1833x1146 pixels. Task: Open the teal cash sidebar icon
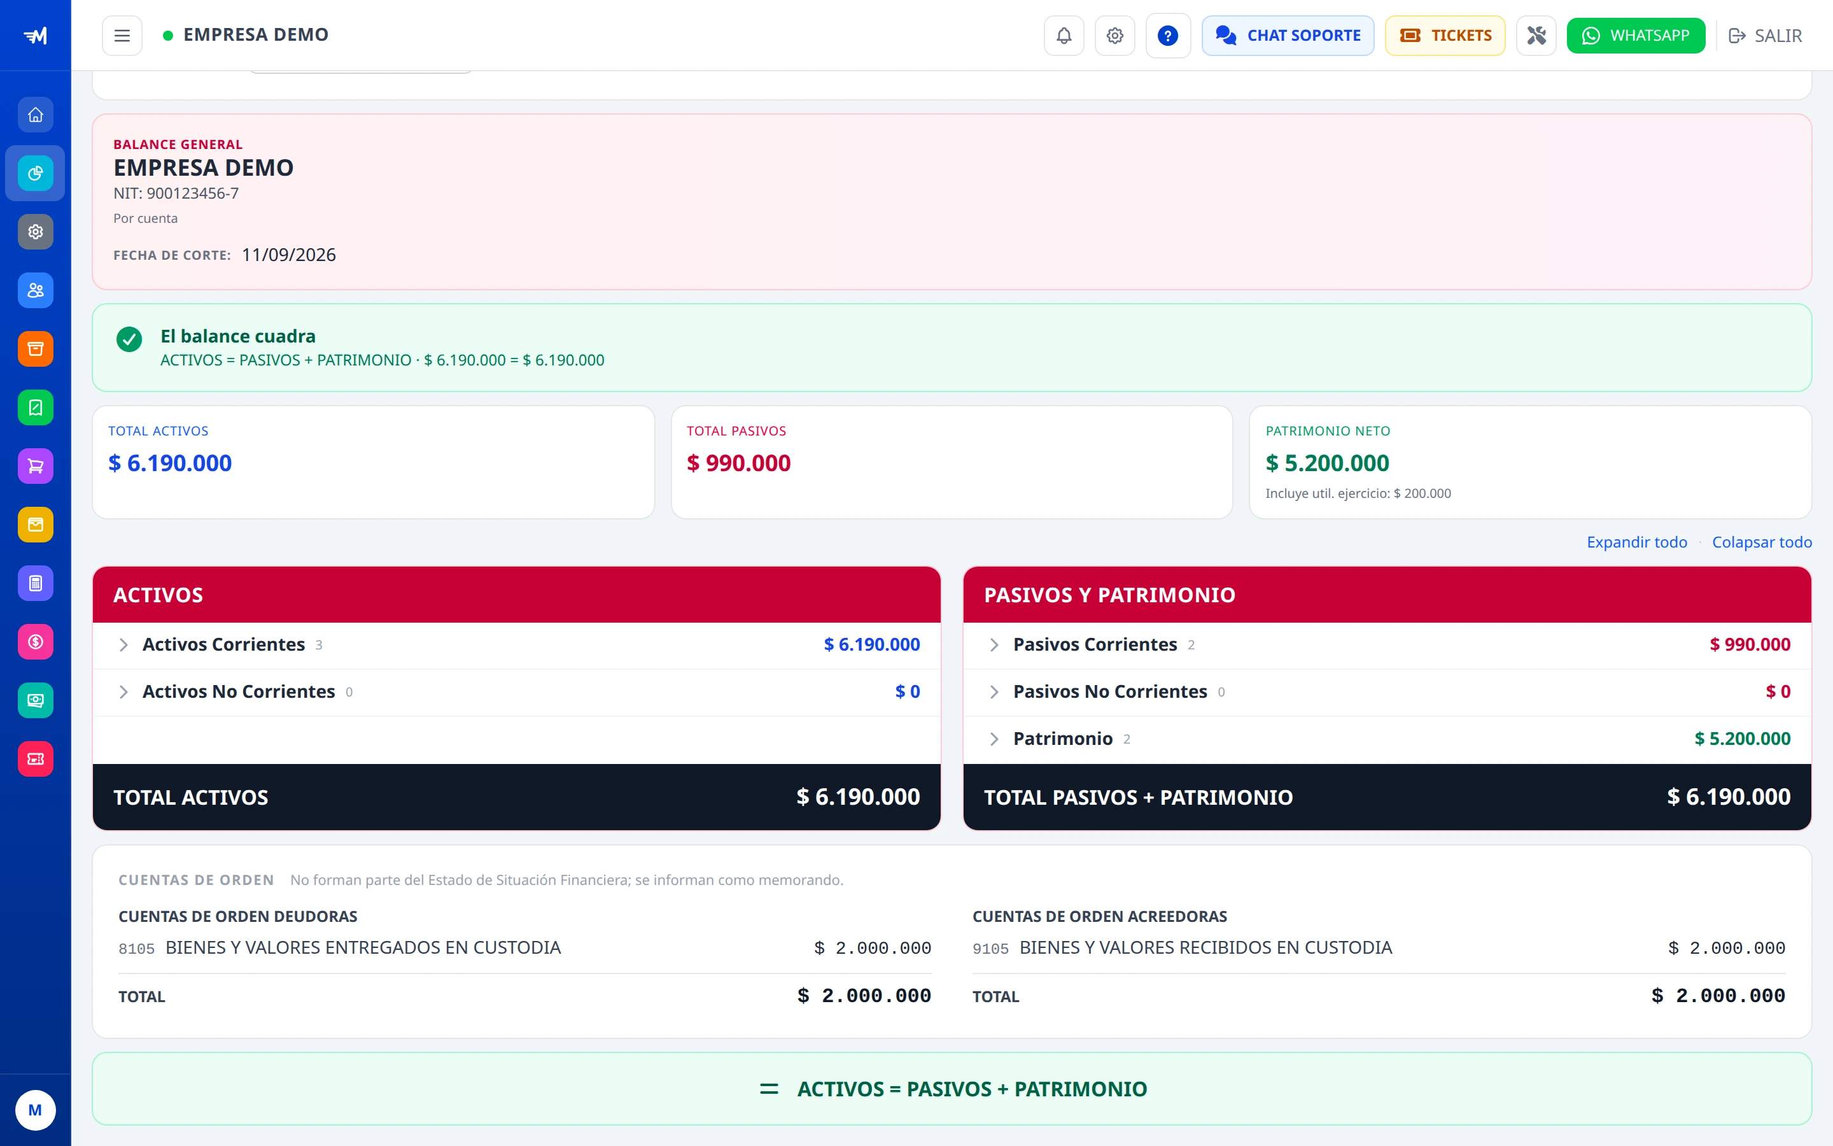pos(36,700)
